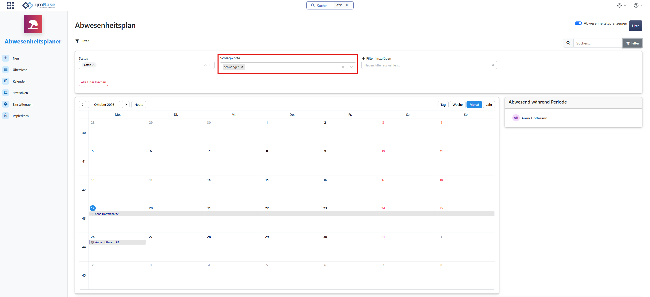This screenshot has height=297, width=650.
Task: Click the Abwesenheitsplaner umbrella app icon
Action: click(33, 24)
